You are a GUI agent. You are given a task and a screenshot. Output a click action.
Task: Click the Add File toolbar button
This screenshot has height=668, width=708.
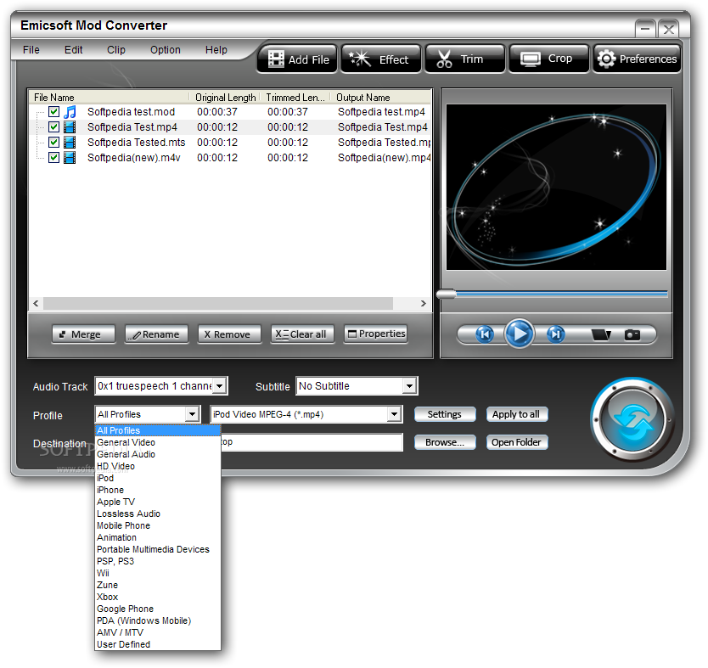[298, 59]
